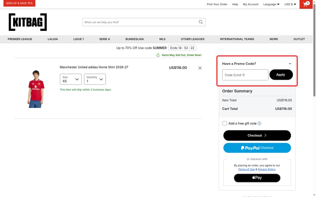Click the gift note info icon
Image resolution: width=316 pixels, height=197 pixels.
(x=259, y=123)
